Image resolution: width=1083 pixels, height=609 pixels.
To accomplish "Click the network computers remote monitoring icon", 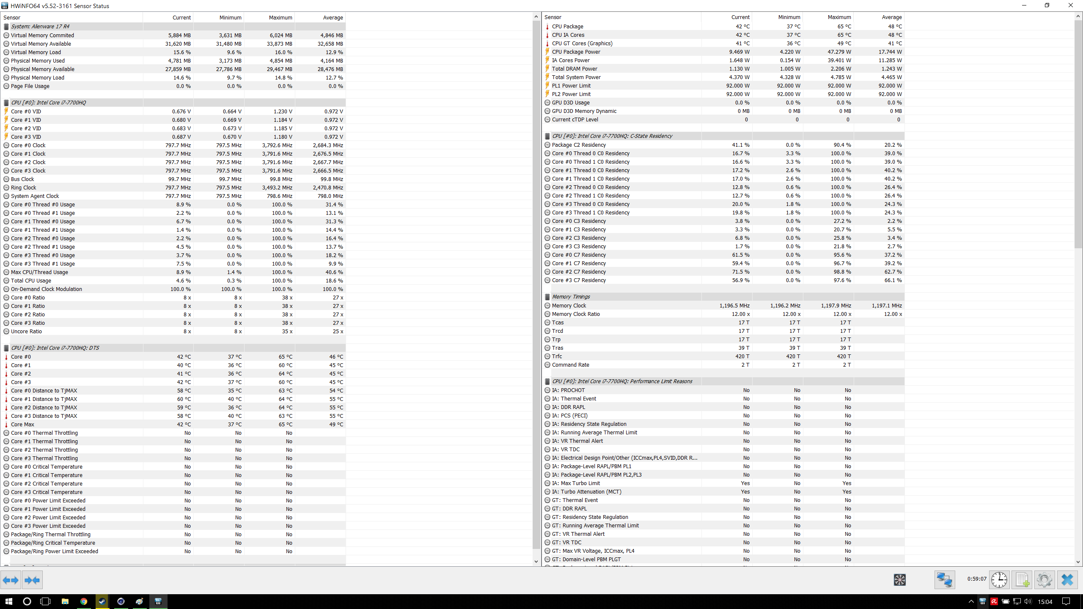I will point(944,580).
